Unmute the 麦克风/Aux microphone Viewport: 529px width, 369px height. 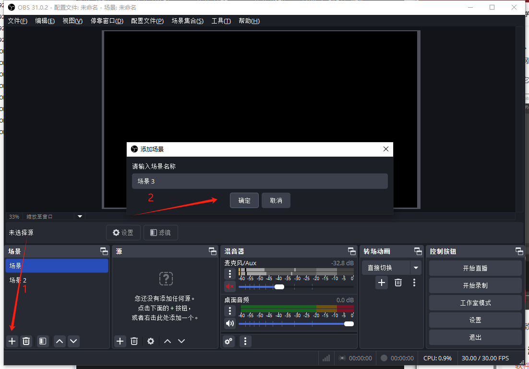pyautogui.click(x=230, y=286)
